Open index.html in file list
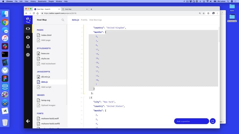The width and height of the screenshot is (239, 134). click(46, 35)
